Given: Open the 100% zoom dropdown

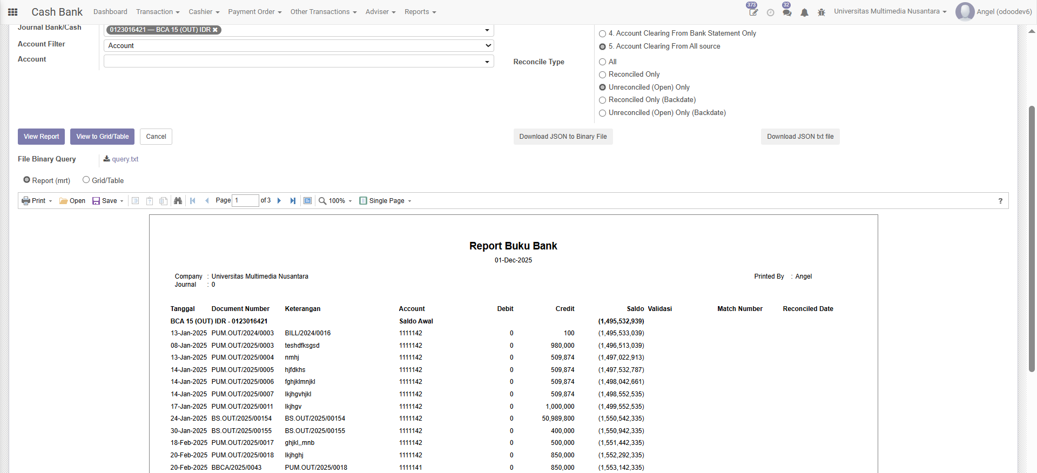Looking at the screenshot, I should point(335,201).
